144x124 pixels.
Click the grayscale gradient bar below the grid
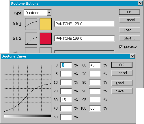click(27, 116)
